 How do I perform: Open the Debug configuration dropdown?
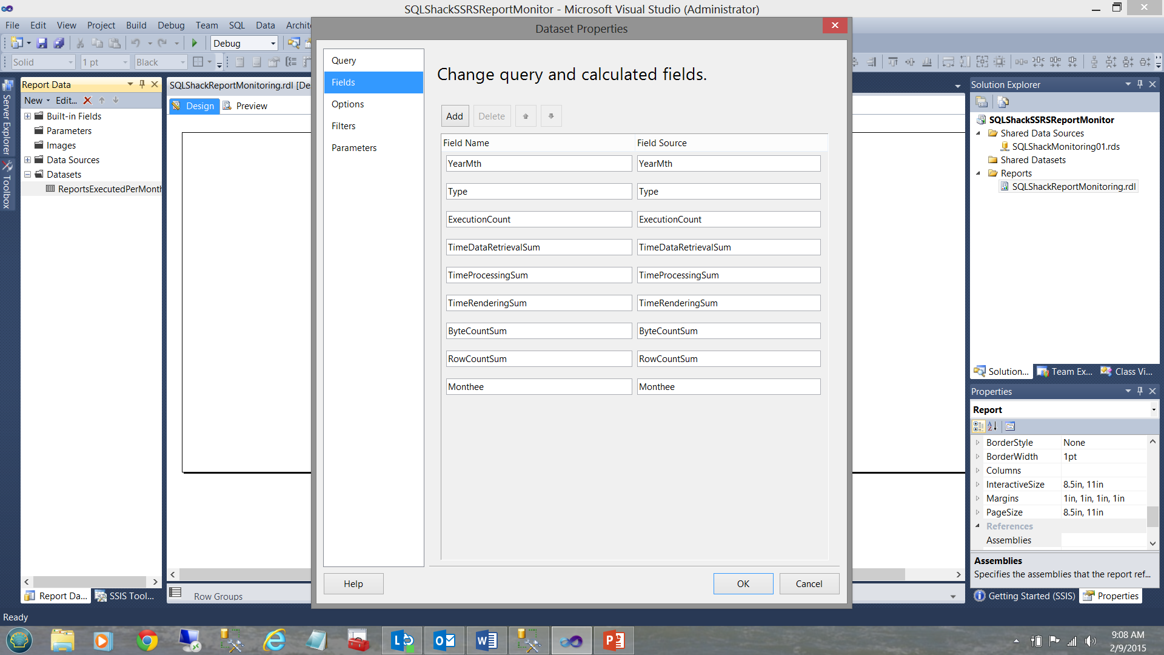273,44
